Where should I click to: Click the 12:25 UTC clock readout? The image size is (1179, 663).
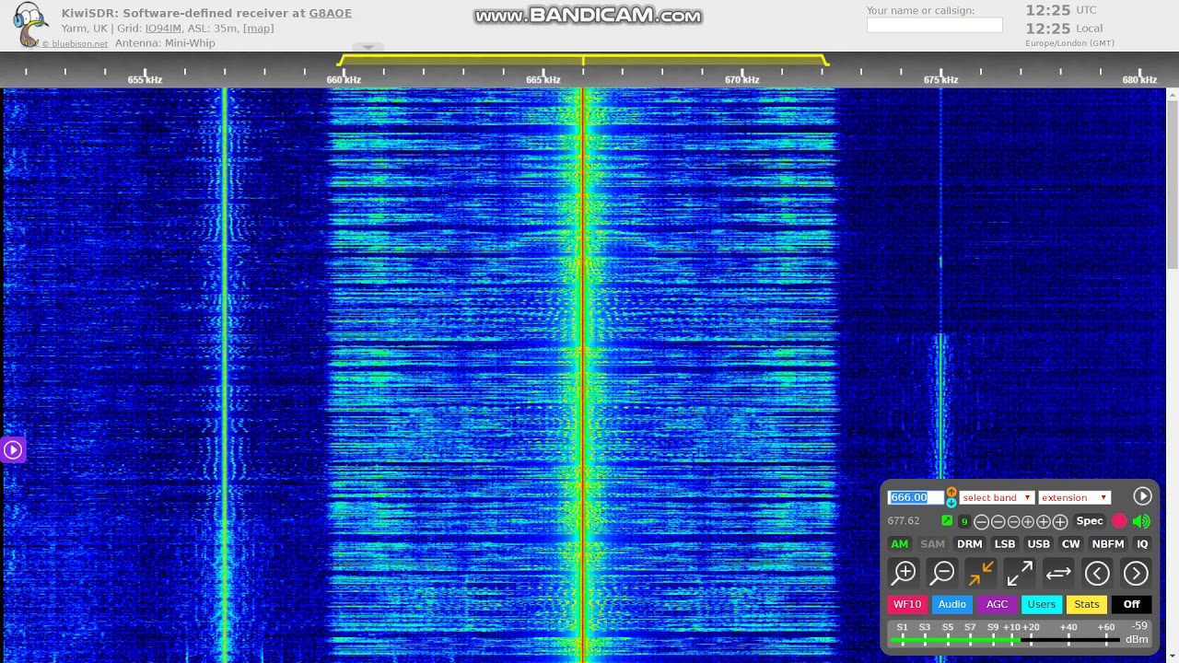point(1061,10)
